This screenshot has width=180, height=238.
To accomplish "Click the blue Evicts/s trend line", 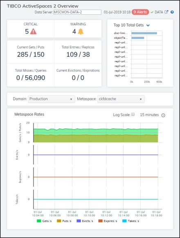I will pyautogui.click(x=96, y=155).
